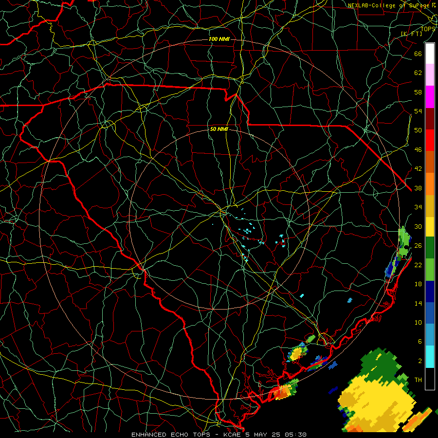Click the legend value 26
438x438 pixels.
pos(418,246)
